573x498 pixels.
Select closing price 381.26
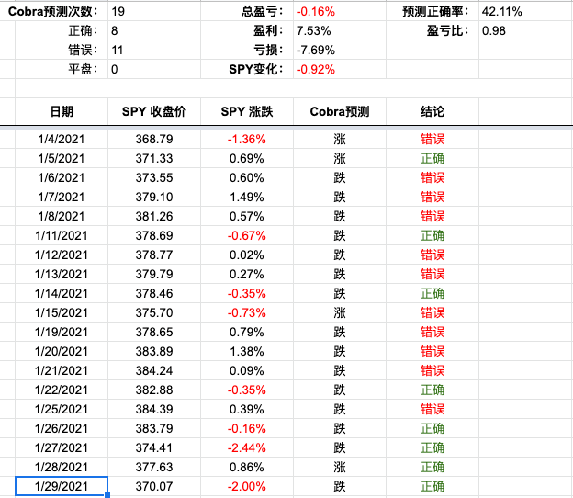pyautogui.click(x=154, y=216)
